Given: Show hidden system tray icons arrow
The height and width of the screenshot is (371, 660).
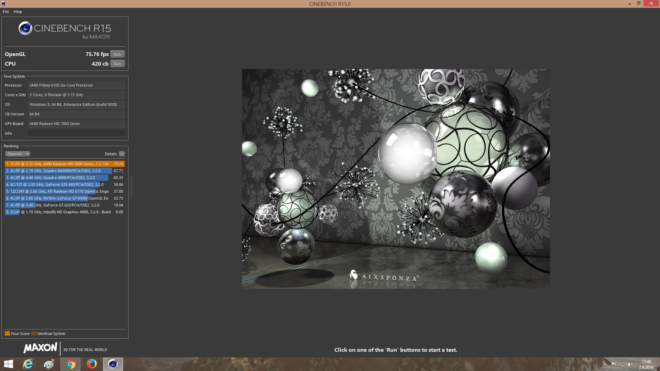Looking at the screenshot, I should (605, 364).
